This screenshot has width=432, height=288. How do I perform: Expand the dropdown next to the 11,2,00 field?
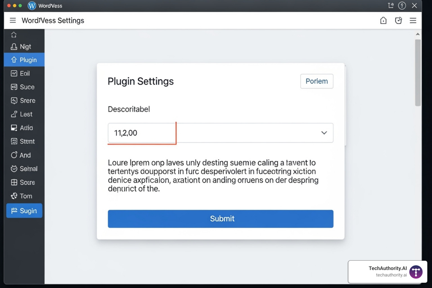[324, 133]
